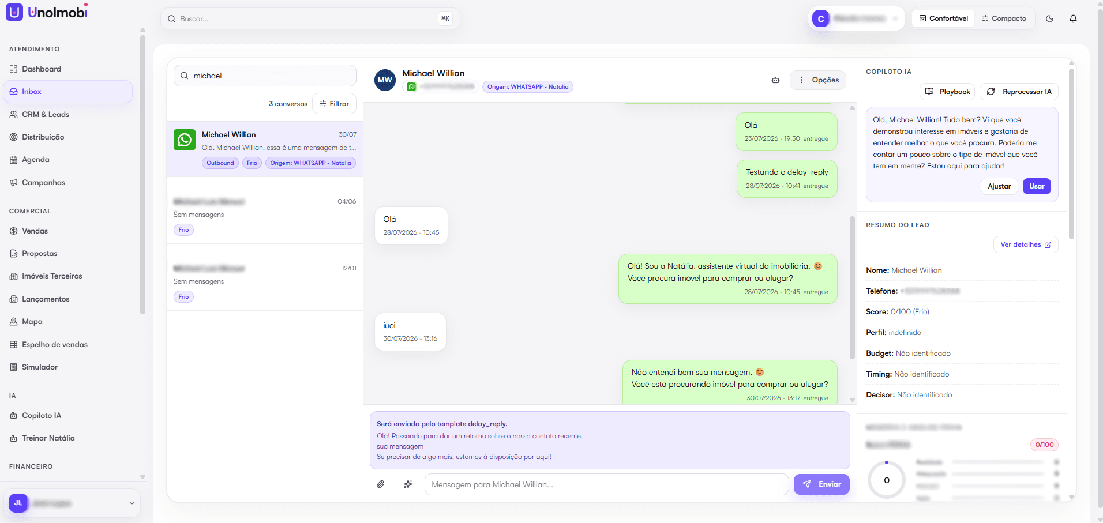This screenshot has width=1103, height=523.
Task: Click the AI sparkle icon beside message box
Action: (x=408, y=484)
